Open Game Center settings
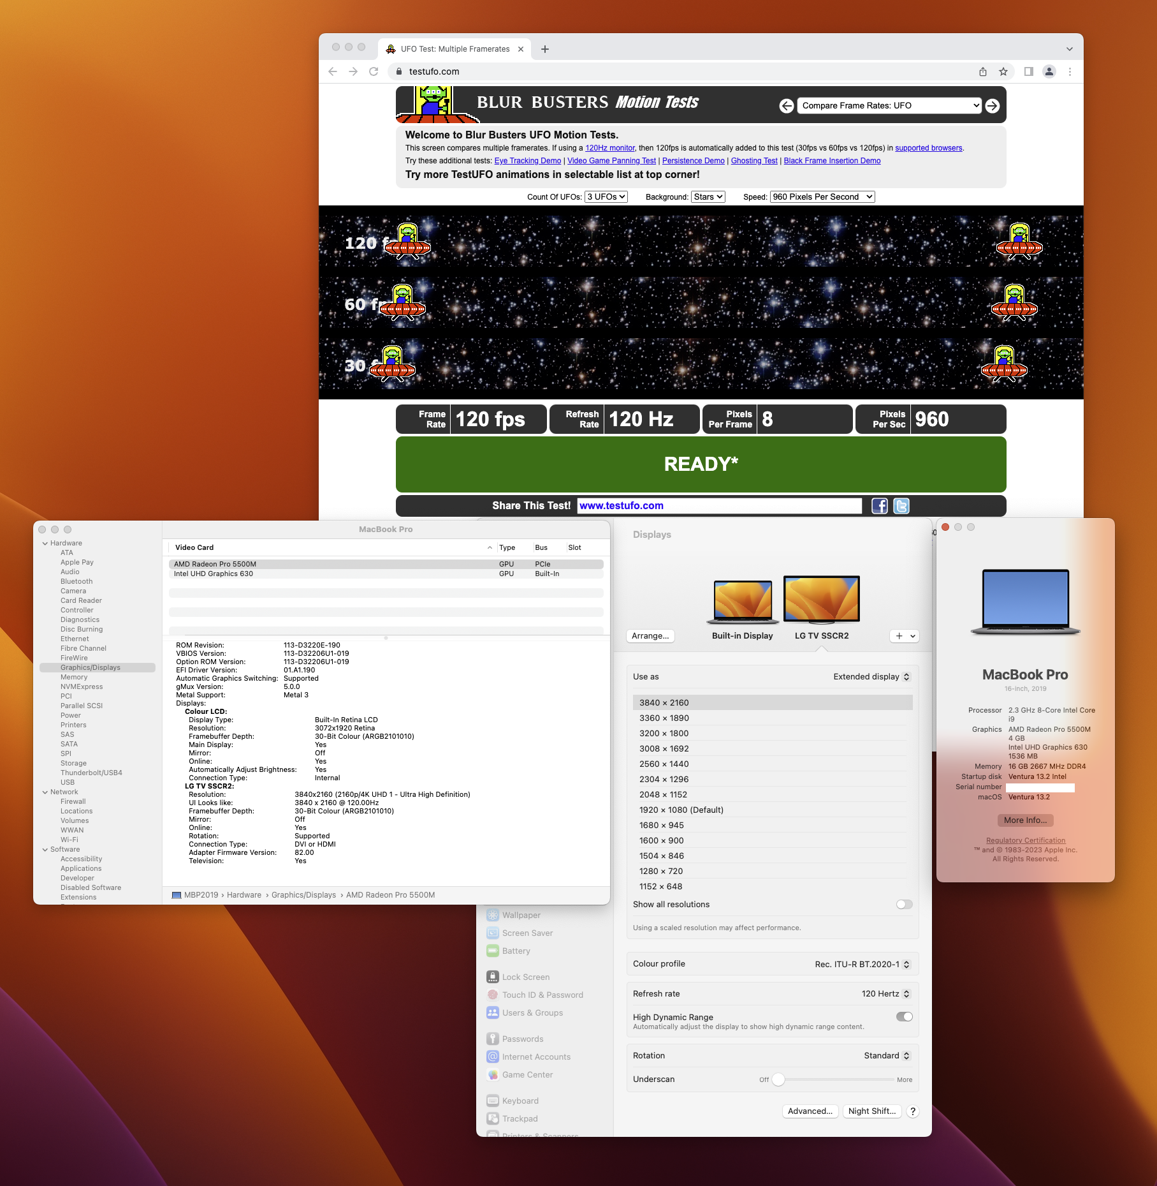Image resolution: width=1157 pixels, height=1186 pixels. 520,1074
